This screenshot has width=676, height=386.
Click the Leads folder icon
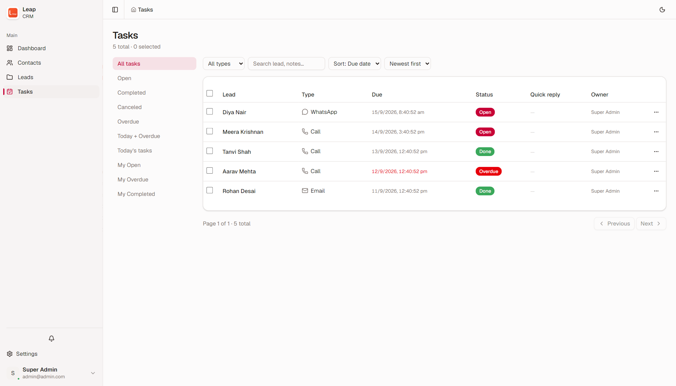(10, 77)
